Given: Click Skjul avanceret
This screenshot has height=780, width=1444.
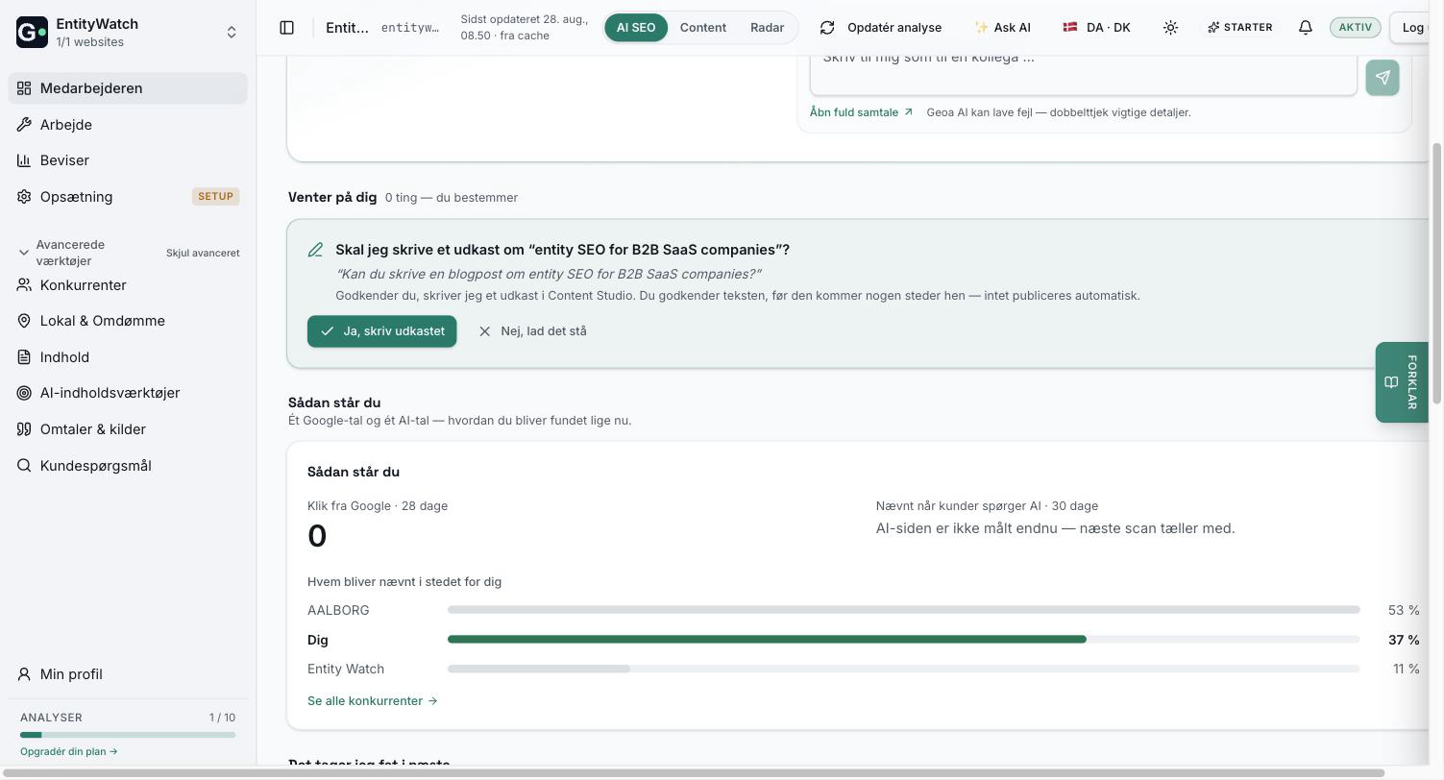Looking at the screenshot, I should tap(203, 253).
